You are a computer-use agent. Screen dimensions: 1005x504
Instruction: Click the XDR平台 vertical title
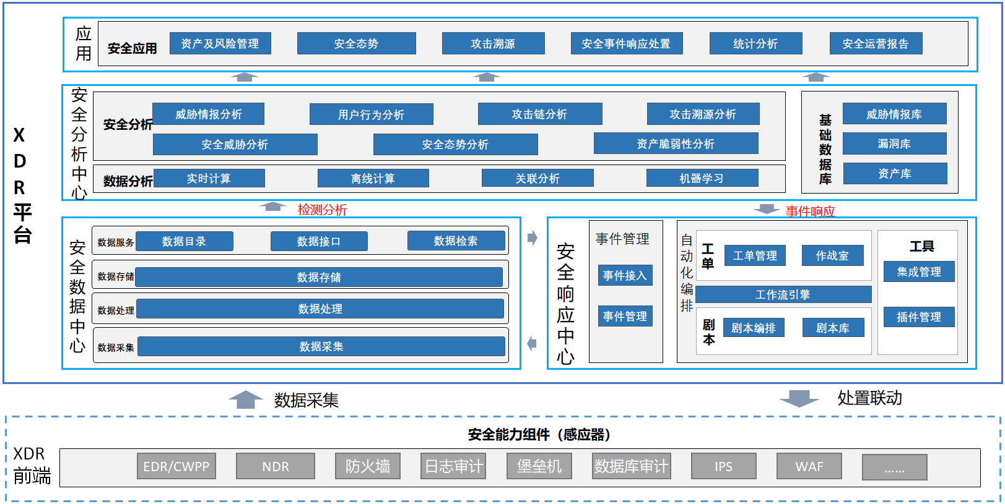[x=21, y=186]
